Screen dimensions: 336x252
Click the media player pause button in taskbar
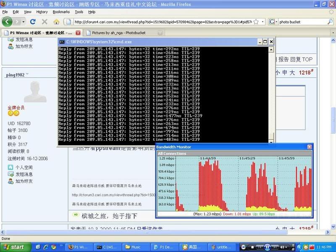[266, 247]
